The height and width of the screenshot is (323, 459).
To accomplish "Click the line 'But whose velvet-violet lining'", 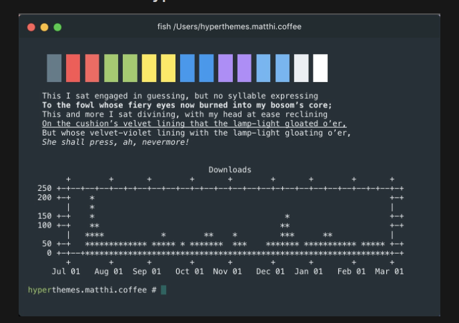I will (196, 133).
